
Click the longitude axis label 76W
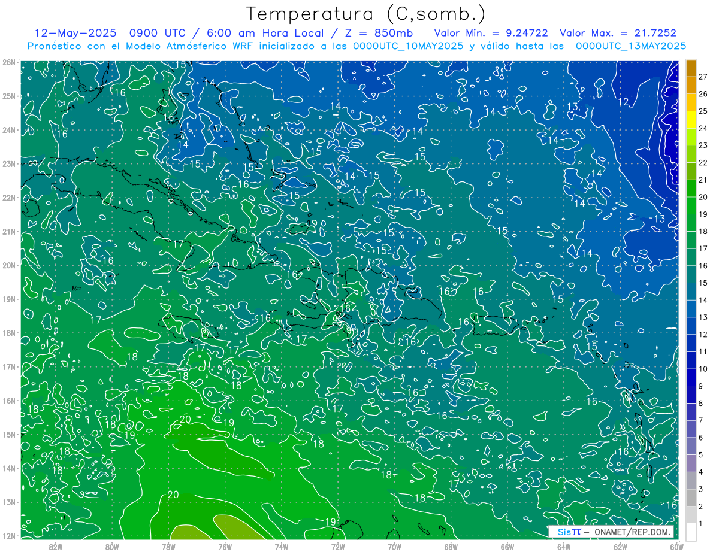(225, 547)
